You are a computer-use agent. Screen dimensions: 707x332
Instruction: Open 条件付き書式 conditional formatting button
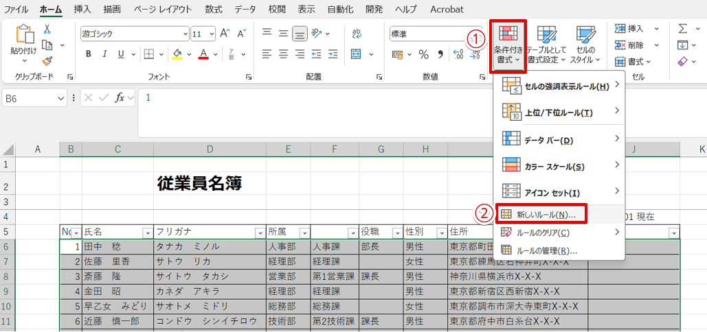[508, 45]
